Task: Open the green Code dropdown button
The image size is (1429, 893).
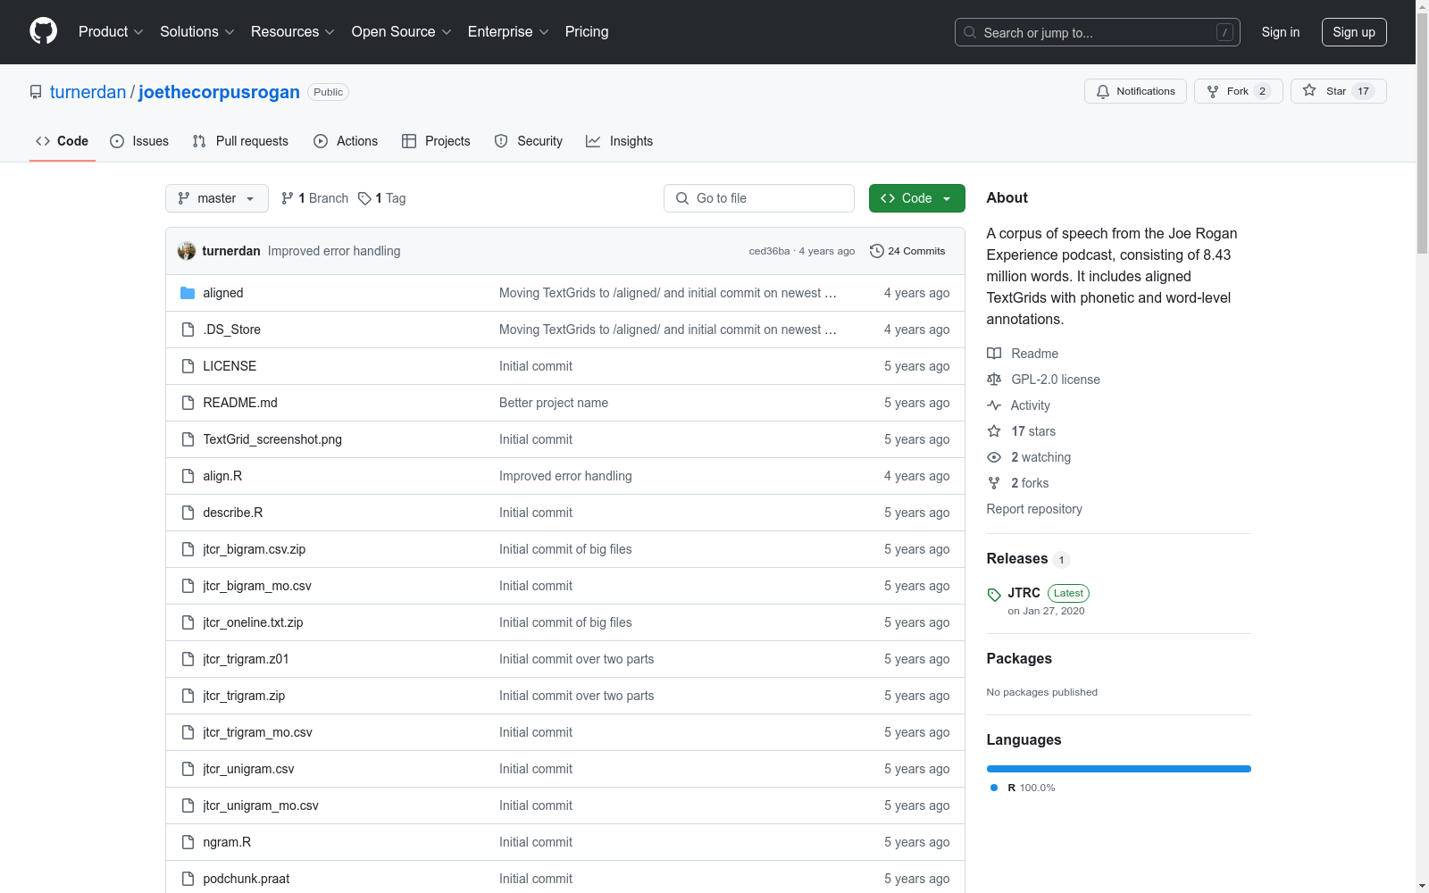Action: [916, 198]
